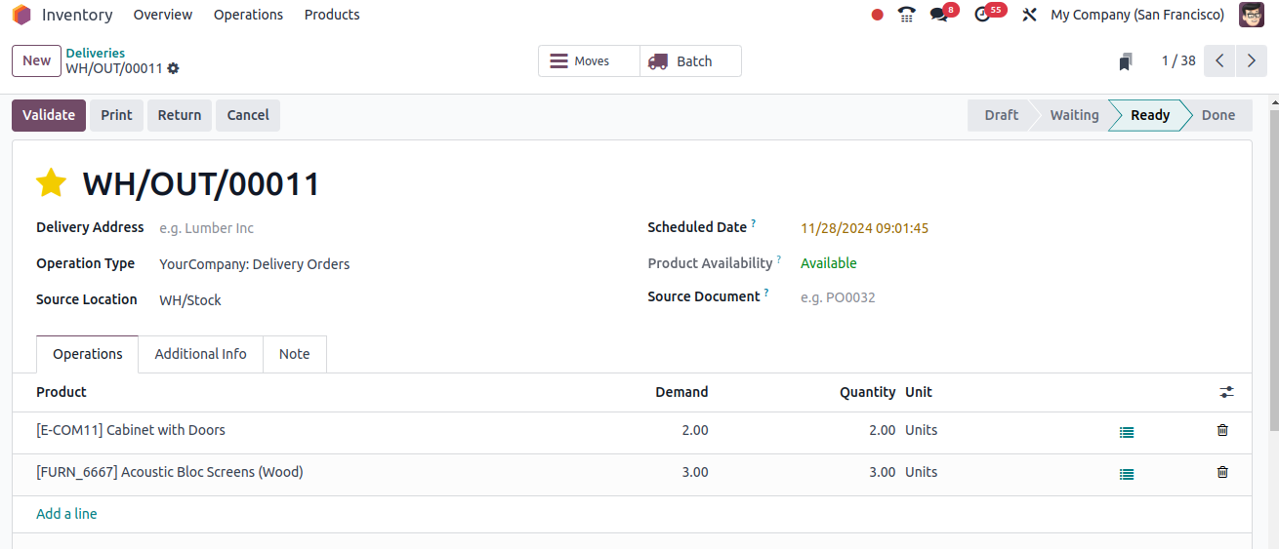Viewport: 1279px width, 549px height.
Task: Open the company switcher My Company (San Francisco)
Action: [1137, 15]
